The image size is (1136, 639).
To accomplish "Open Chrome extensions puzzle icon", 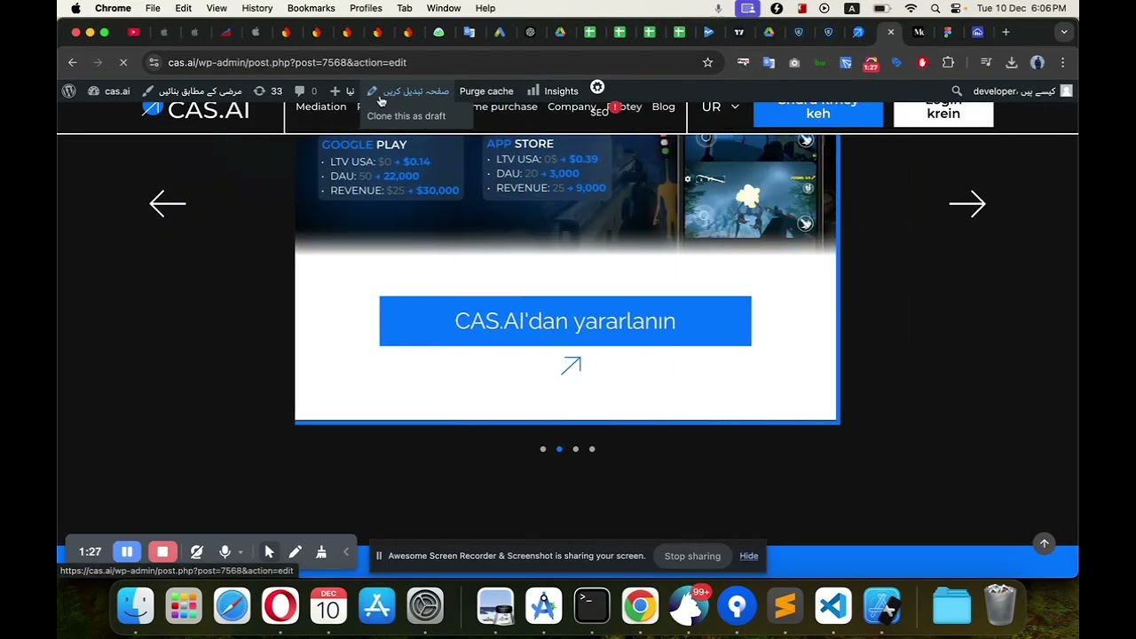I will pos(948,62).
